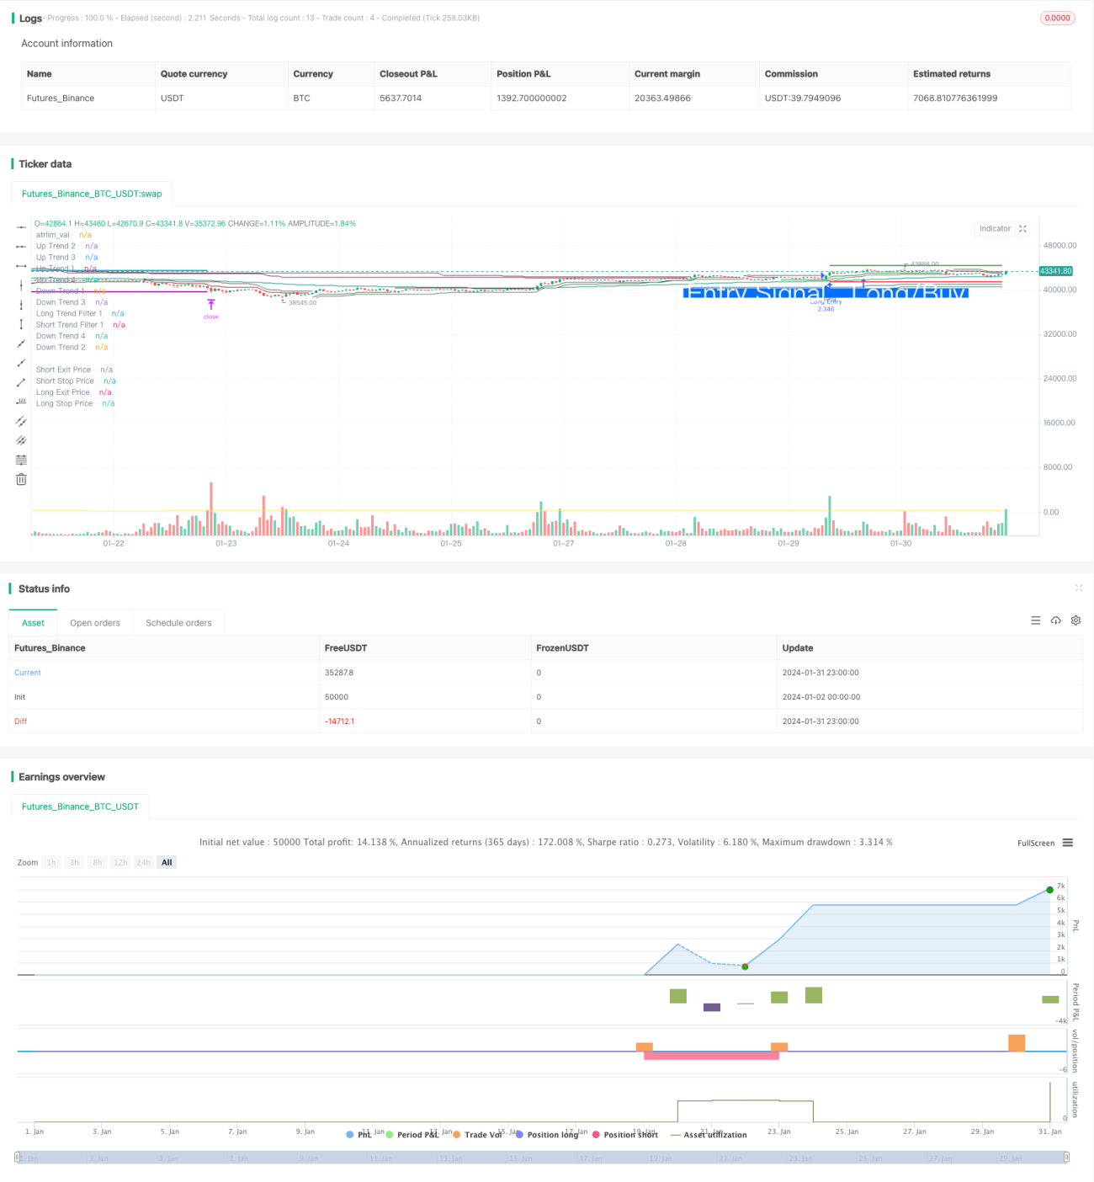Click the earnings chart range navigator bar

click(541, 1158)
